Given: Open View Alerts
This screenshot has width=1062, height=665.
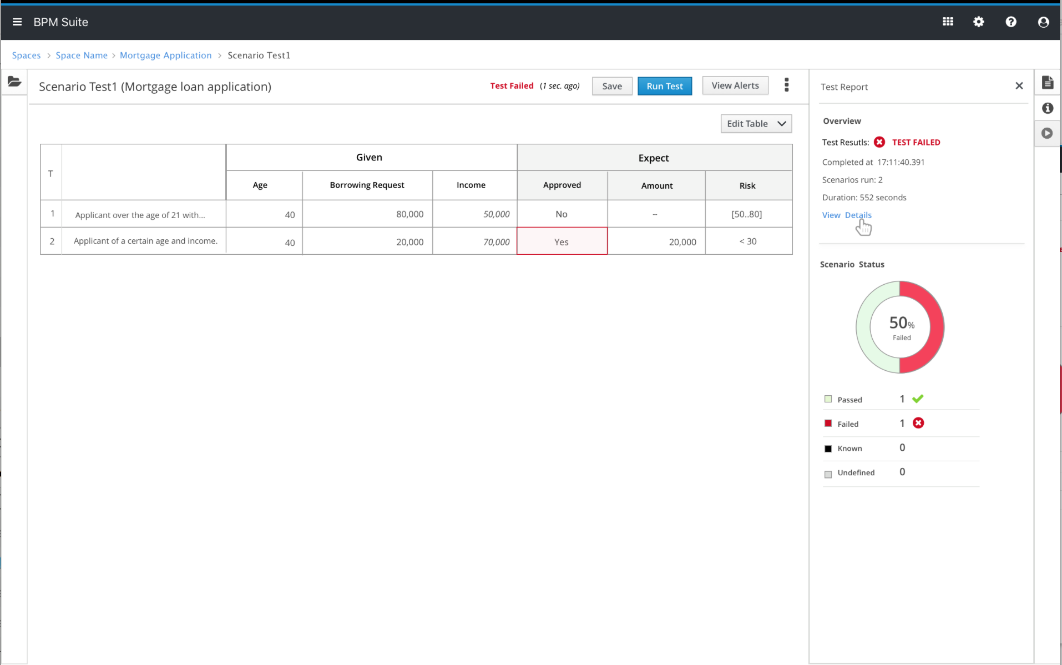Looking at the screenshot, I should click(x=735, y=85).
